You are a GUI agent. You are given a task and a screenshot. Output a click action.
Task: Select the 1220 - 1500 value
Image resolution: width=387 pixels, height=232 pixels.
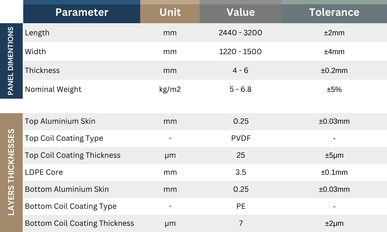point(240,52)
